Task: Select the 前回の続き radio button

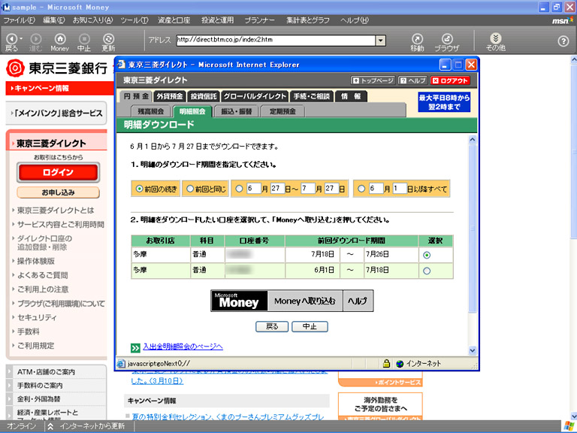Action: coord(139,189)
